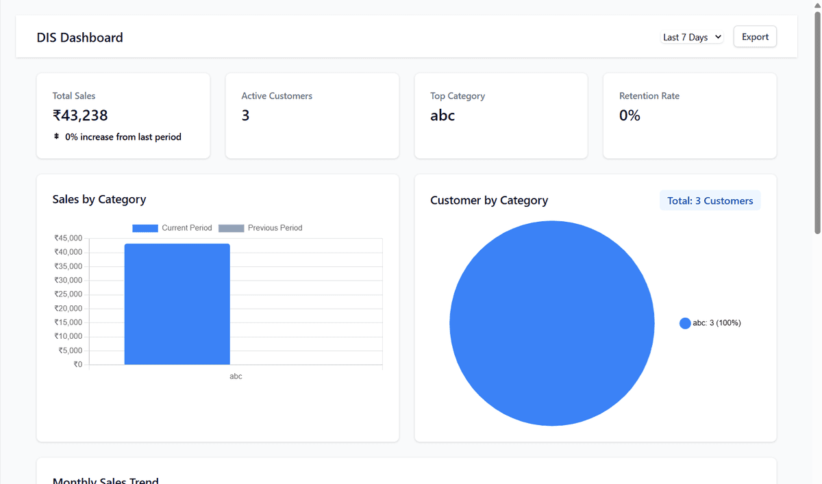
Task: Click the abc value under Top Category
Action: pos(443,116)
